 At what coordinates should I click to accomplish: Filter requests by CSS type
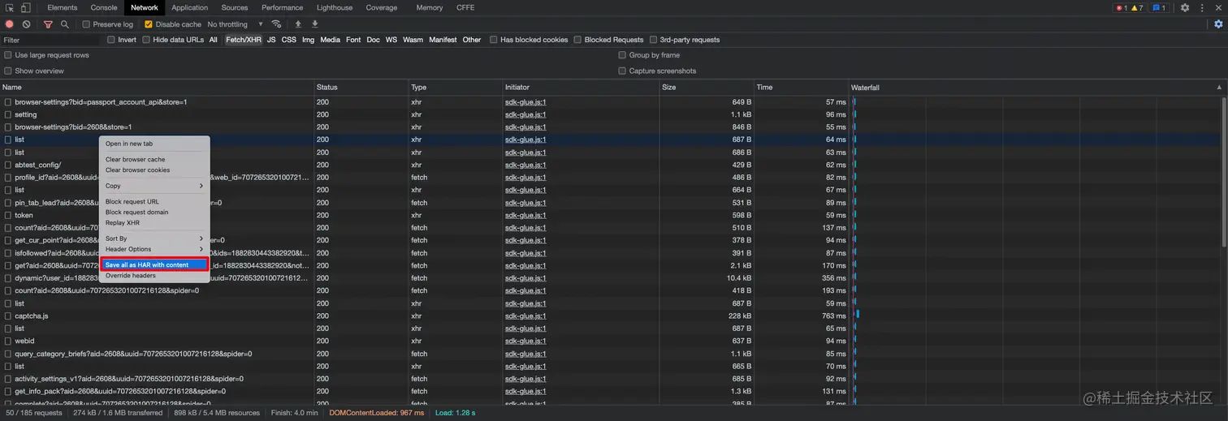[289, 40]
